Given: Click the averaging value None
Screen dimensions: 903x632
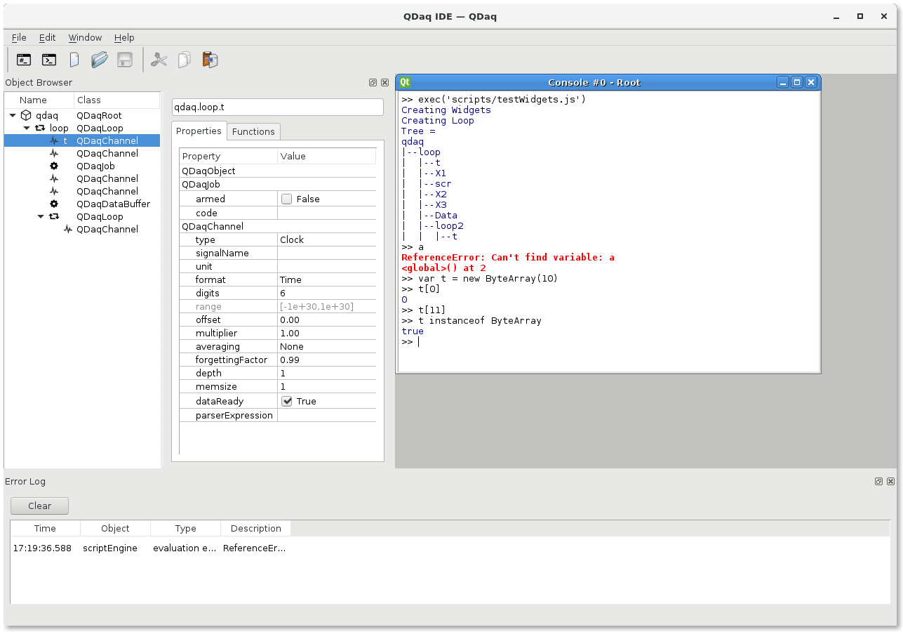Looking at the screenshot, I should (327, 346).
